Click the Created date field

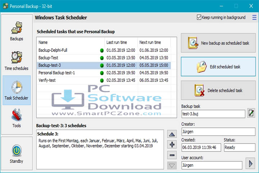[x=201, y=147]
